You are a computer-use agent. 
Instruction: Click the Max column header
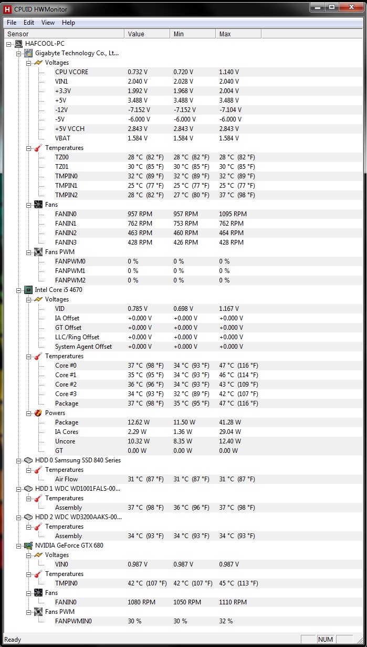[x=238, y=34]
